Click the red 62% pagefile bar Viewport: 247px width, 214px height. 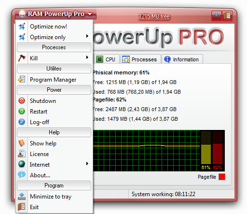(218, 147)
